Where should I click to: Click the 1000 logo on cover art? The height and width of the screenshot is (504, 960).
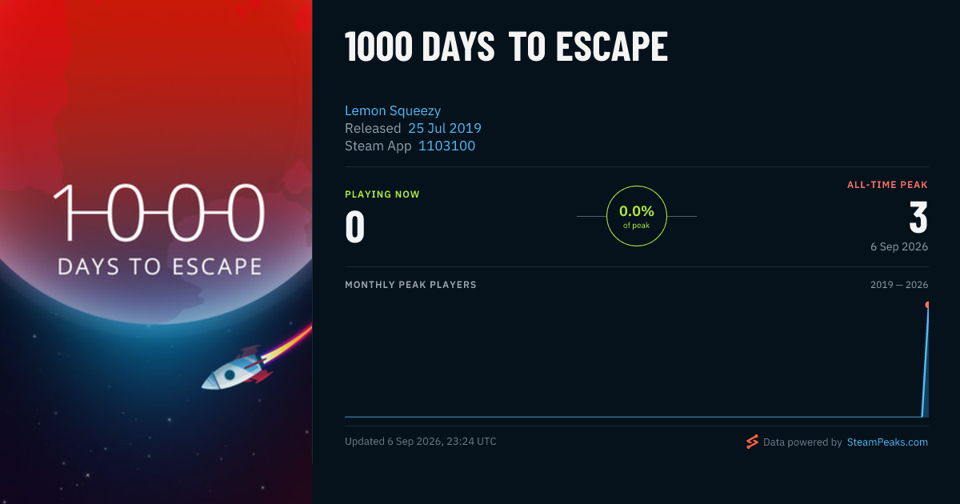(158, 213)
